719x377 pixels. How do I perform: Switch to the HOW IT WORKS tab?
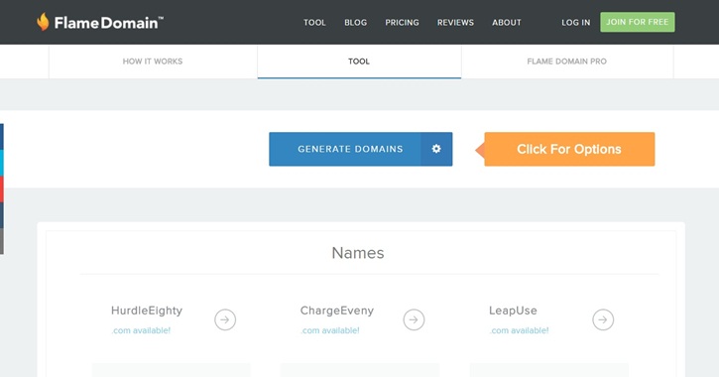point(153,62)
